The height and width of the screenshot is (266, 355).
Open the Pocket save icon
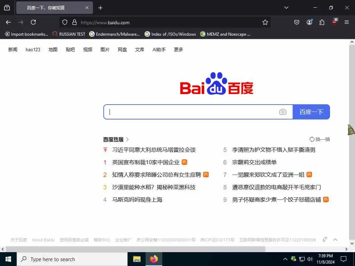297,22
